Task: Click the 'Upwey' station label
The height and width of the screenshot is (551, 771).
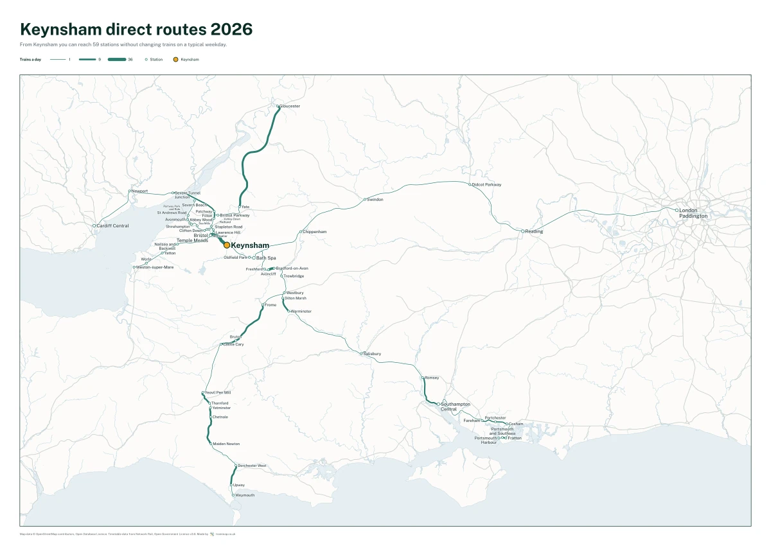Action: click(x=239, y=485)
